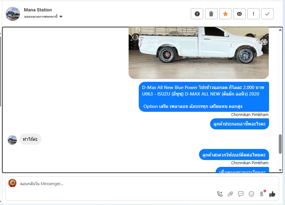Screen dimensions: 285x205
Task: Mark conversation as spam icon
Action: 197,14
